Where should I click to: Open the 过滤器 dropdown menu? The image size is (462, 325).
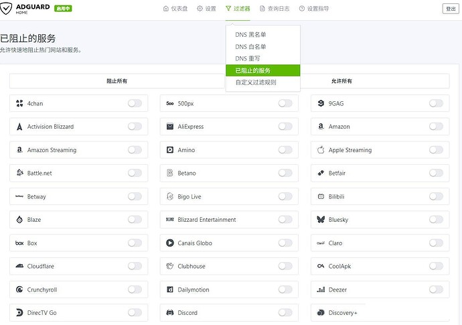pyautogui.click(x=238, y=9)
